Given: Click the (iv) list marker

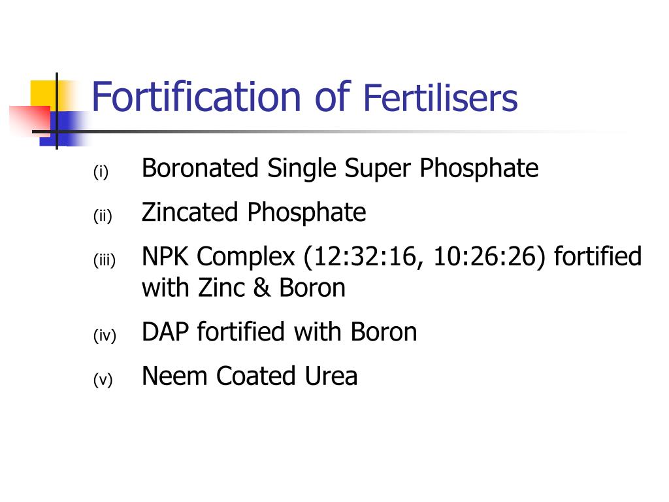Looking at the screenshot, I should 105,335.
